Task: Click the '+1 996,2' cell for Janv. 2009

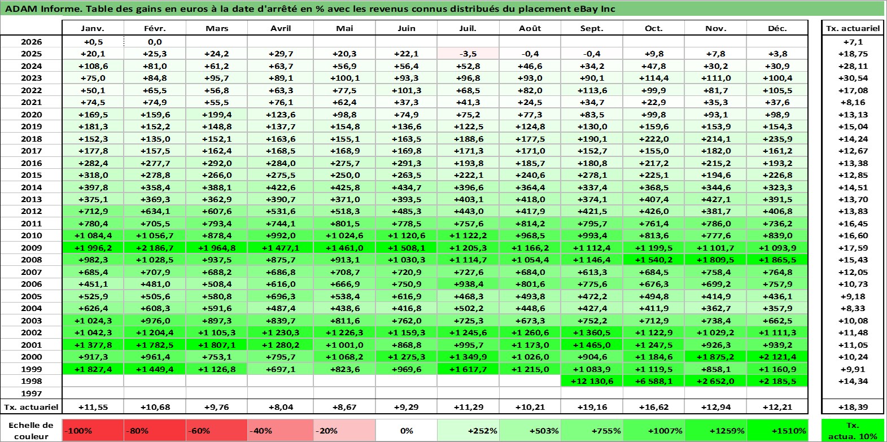Action: point(93,248)
